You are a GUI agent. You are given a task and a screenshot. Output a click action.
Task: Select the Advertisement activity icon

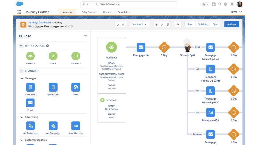point(76,126)
